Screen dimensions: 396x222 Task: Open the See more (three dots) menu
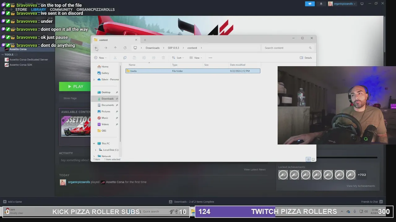(210, 58)
